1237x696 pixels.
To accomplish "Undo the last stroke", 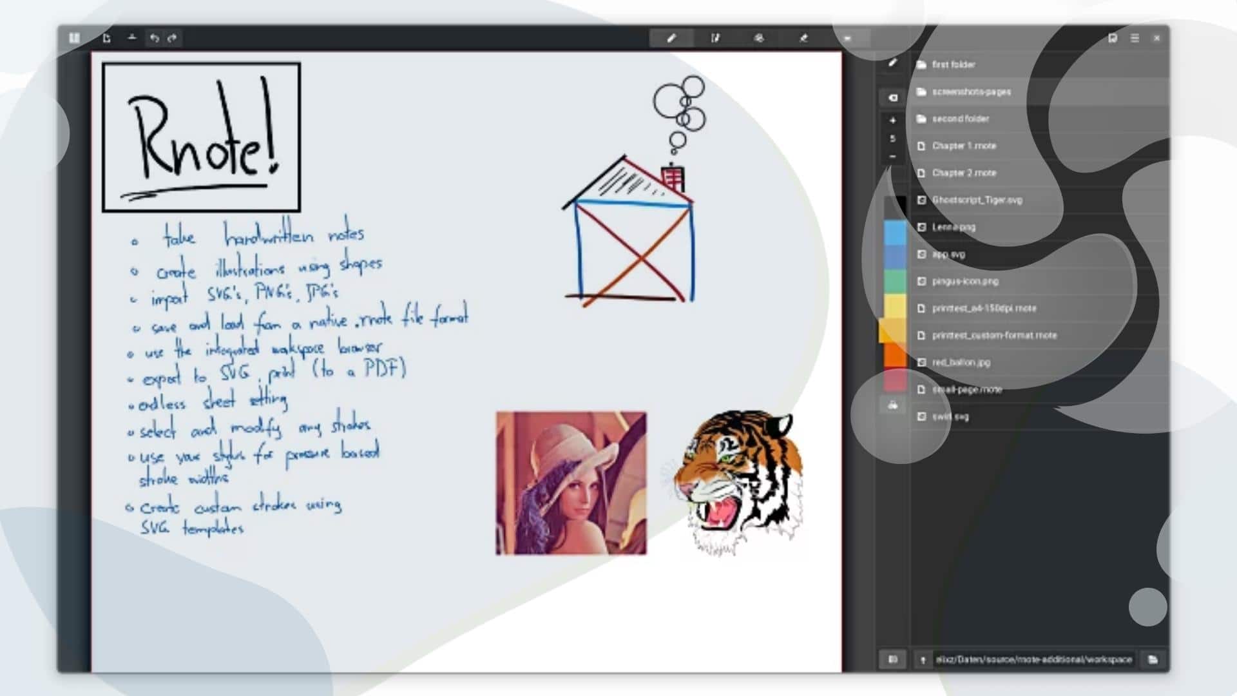I will pyautogui.click(x=155, y=38).
